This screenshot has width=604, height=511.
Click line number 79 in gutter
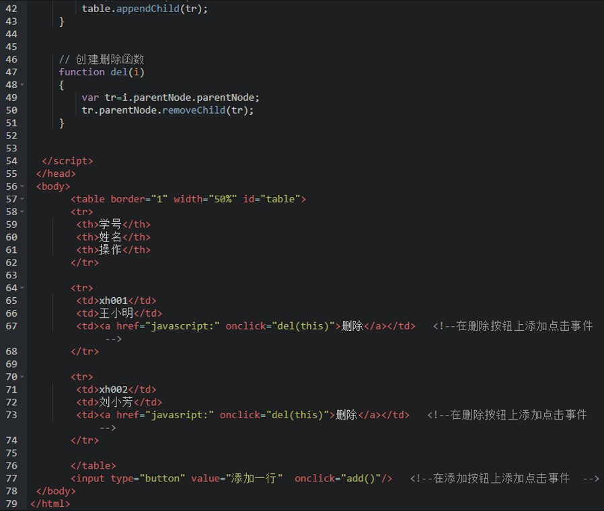pyautogui.click(x=11, y=504)
